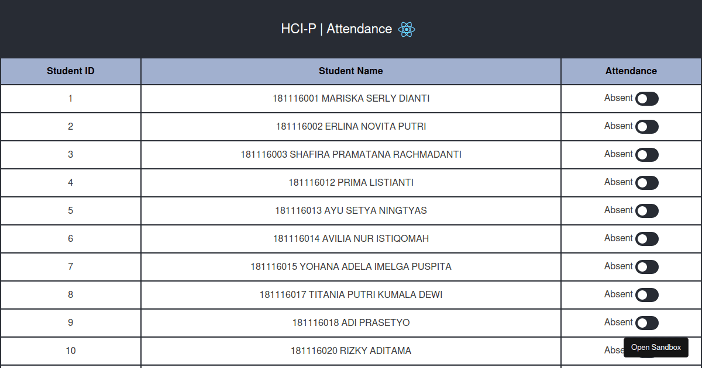The height and width of the screenshot is (368, 702).
Task: Toggle the Absent switch for SHAFIRA PRAMATANA RACHMADANTI
Action: coord(646,155)
